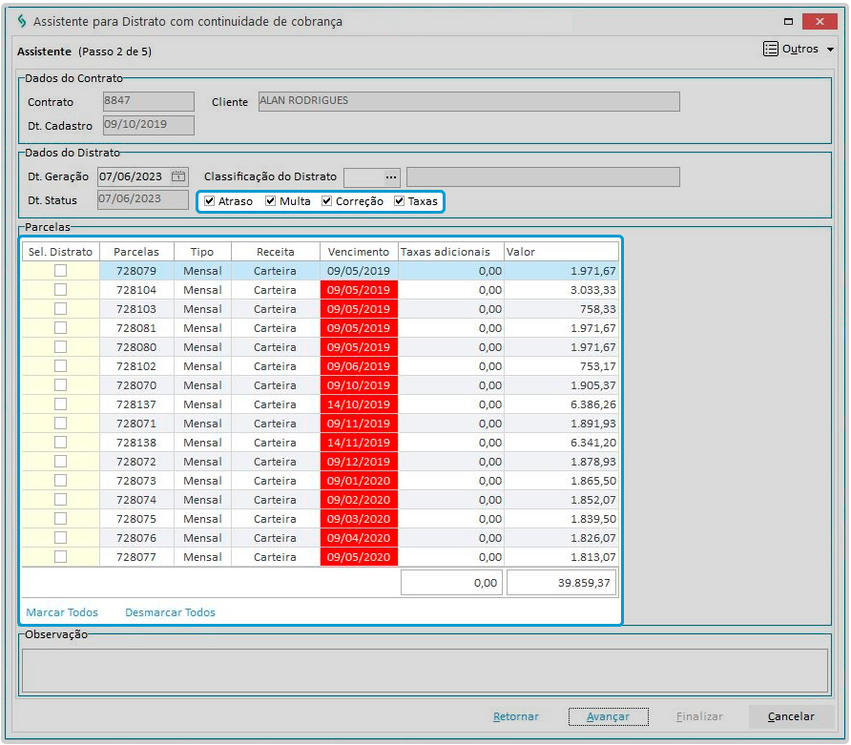Disable the Correção checkbox

pyautogui.click(x=327, y=201)
